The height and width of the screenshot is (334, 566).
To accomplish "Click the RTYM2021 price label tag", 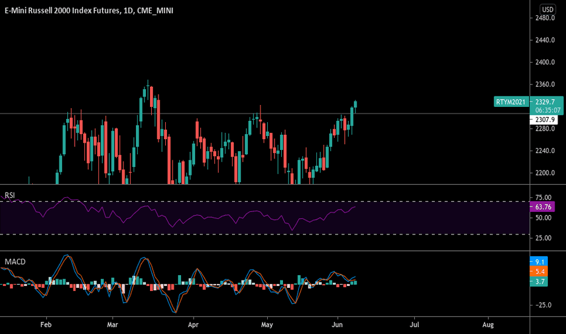I will click(x=510, y=102).
